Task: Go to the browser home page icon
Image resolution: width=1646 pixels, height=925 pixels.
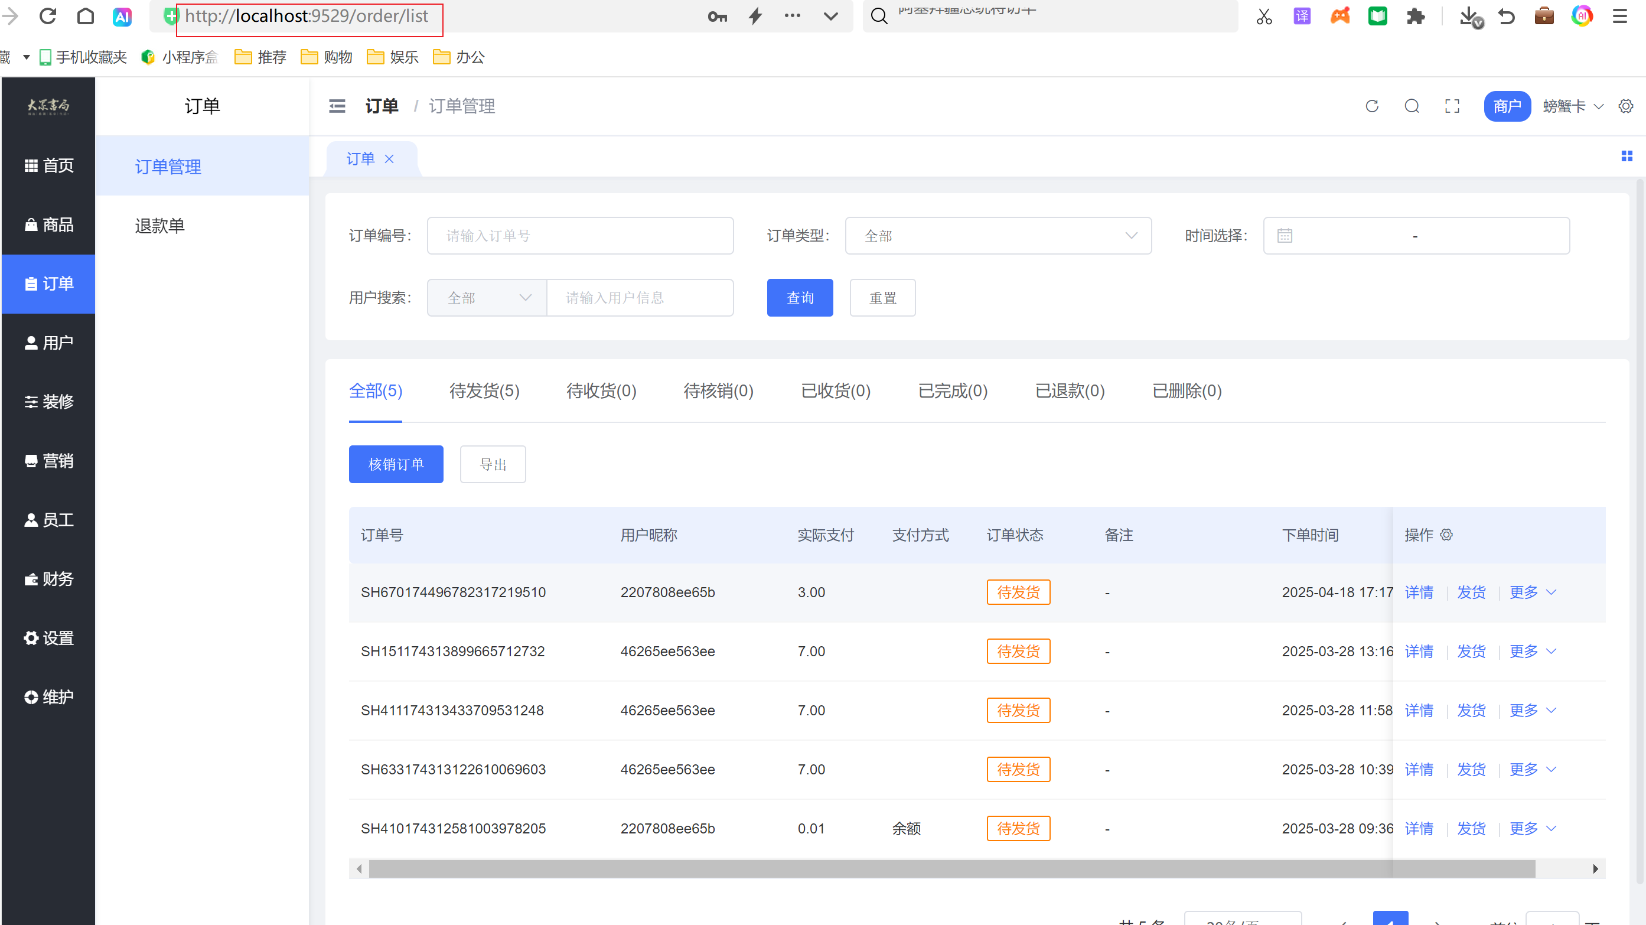Action: [x=85, y=15]
